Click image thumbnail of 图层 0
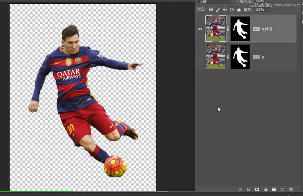Image resolution: width=303 pixels, height=196 pixels. click(216, 57)
